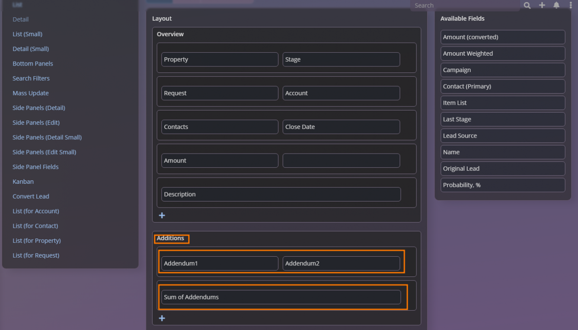Viewport: 578px width, 330px height.
Task: Select the Account field cell
Action: pos(341,93)
